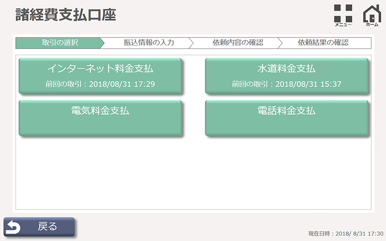Viewport: 386px width, 241px height.
Task: Select インターネット料金支払 button
Action: (x=100, y=76)
